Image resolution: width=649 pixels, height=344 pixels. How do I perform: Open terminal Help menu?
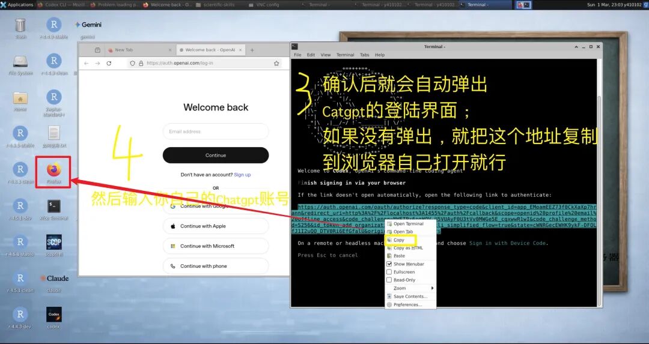(380, 55)
